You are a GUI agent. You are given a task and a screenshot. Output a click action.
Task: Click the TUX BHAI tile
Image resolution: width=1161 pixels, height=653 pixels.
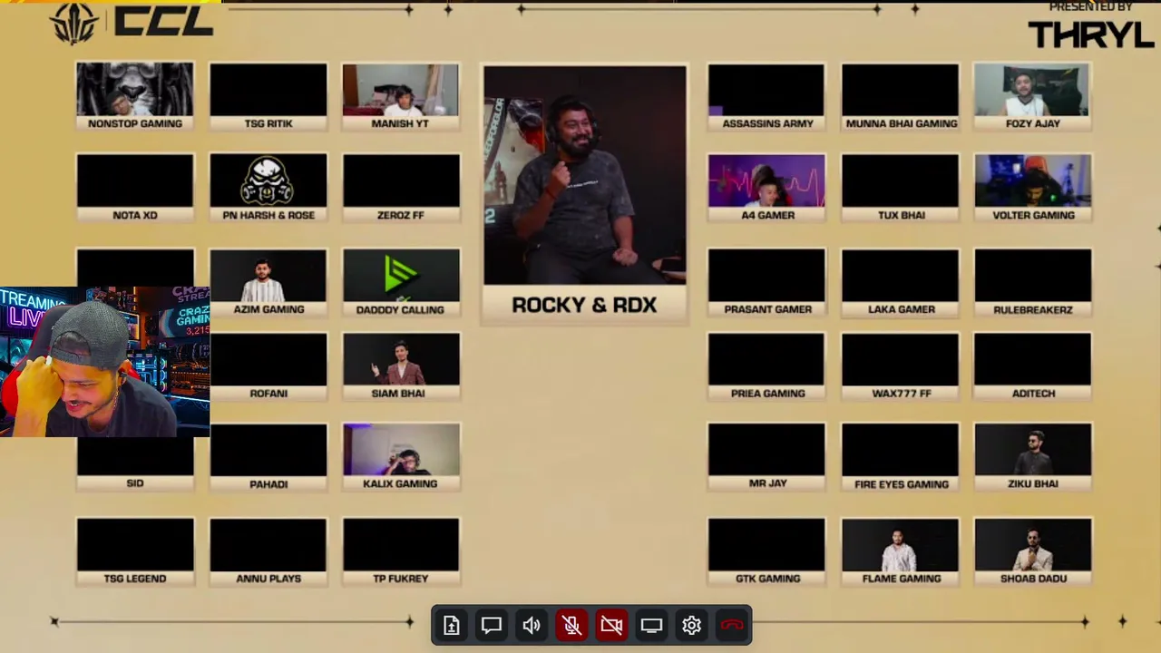(901, 188)
